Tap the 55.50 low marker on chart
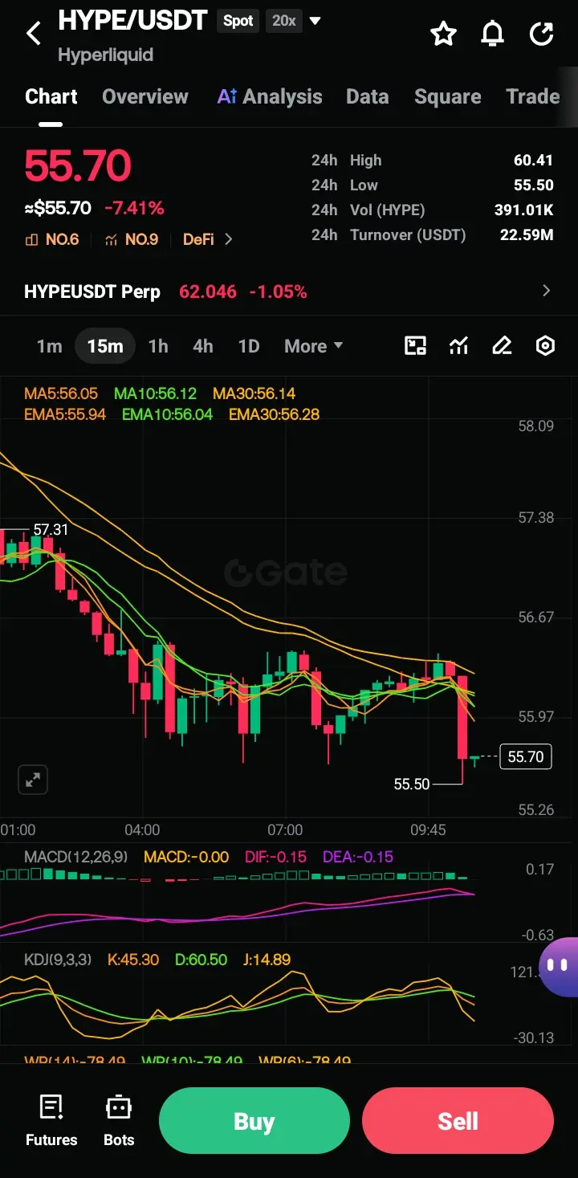 [412, 784]
